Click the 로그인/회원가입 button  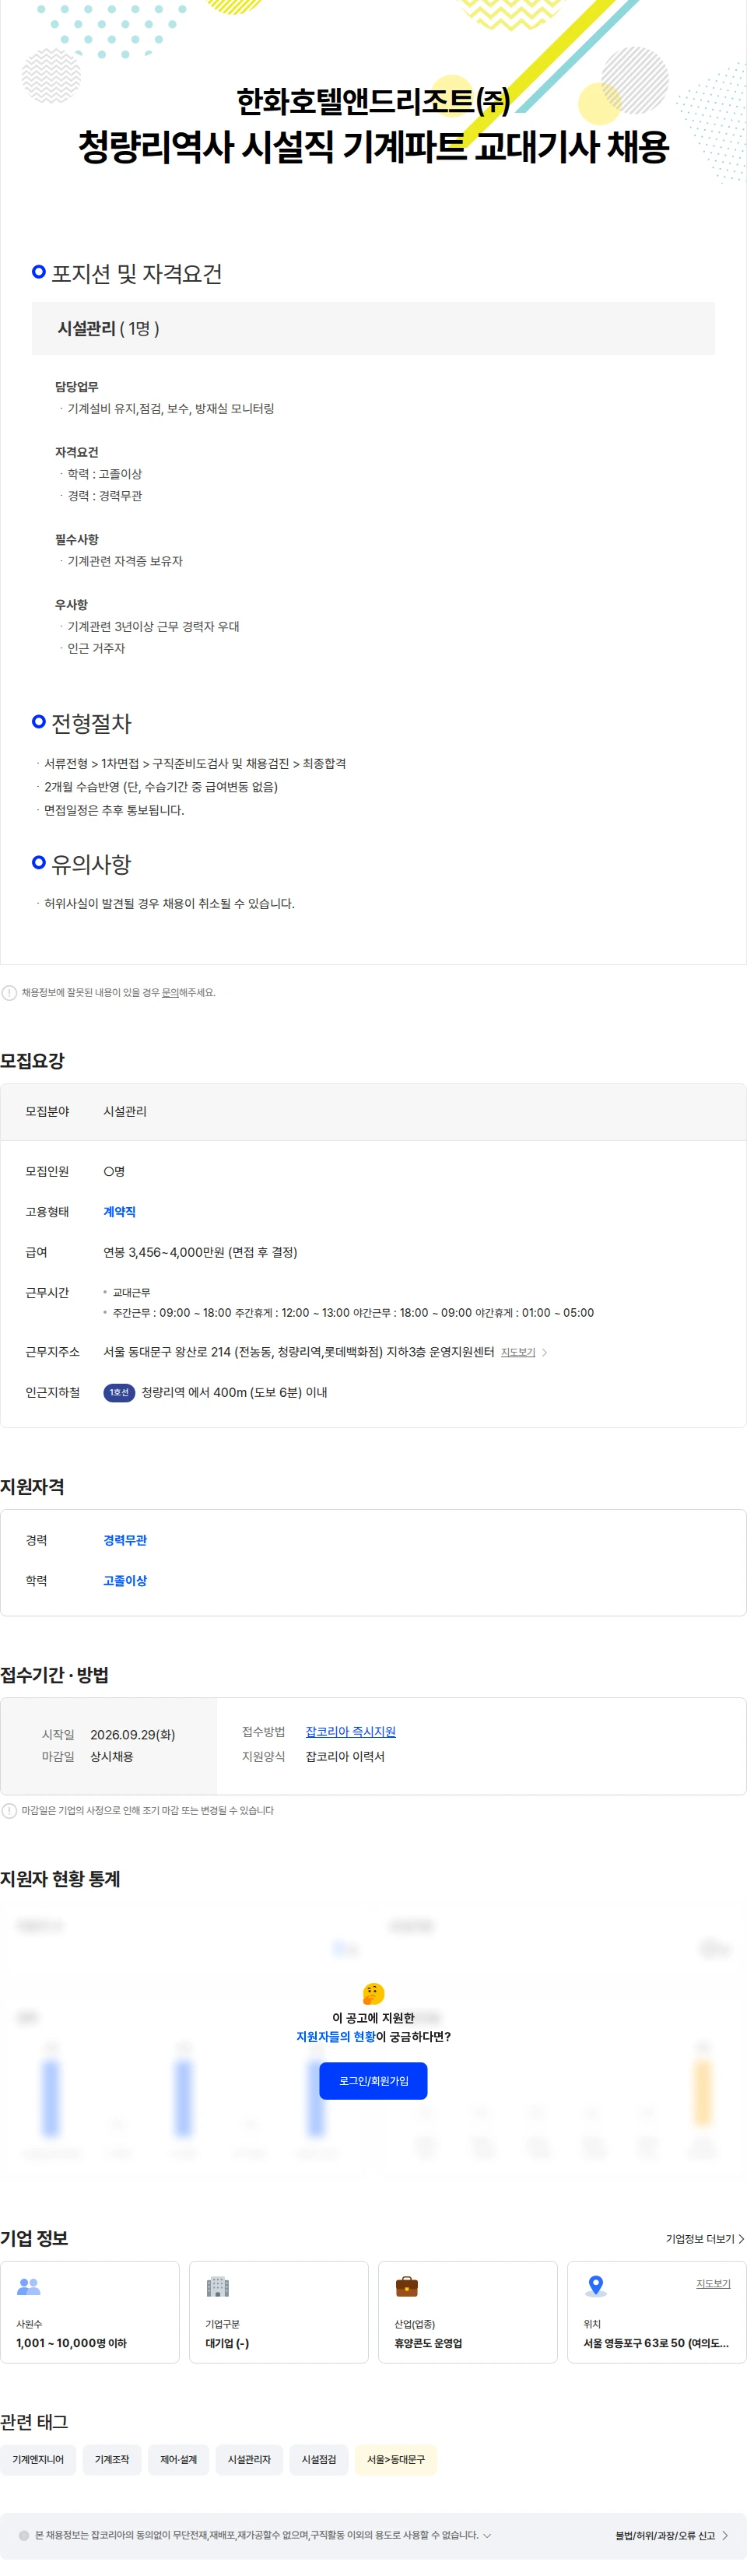click(x=373, y=2080)
